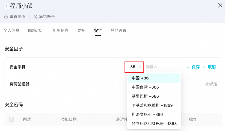This screenshot has width=225, height=131.
Task: Click the phone number 请输入 field
Action: point(162,67)
